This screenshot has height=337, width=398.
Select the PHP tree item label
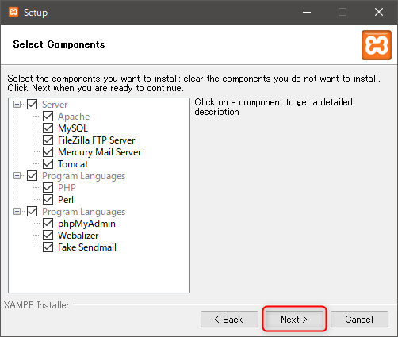(x=67, y=188)
